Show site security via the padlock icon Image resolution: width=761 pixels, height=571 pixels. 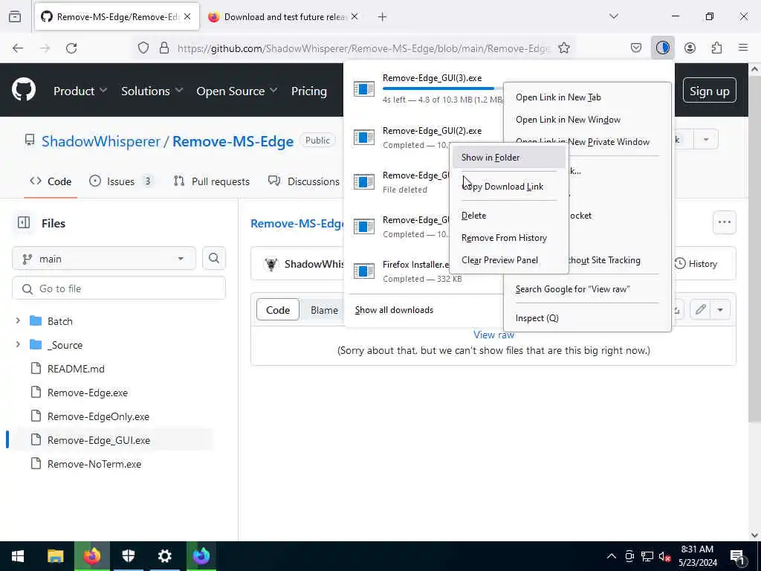(x=164, y=48)
